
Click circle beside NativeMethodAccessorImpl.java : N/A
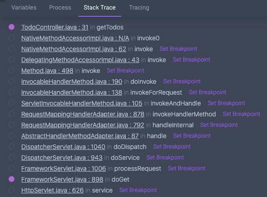[x=12, y=38]
